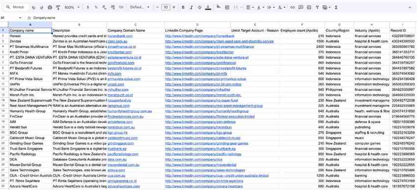Open the filter views icon

(x=326, y=7)
